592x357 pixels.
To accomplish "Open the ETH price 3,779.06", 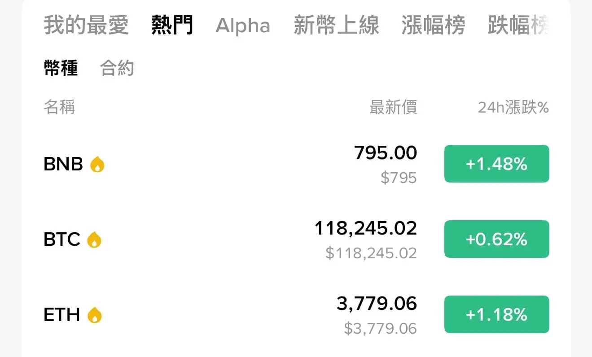I will 377,304.
